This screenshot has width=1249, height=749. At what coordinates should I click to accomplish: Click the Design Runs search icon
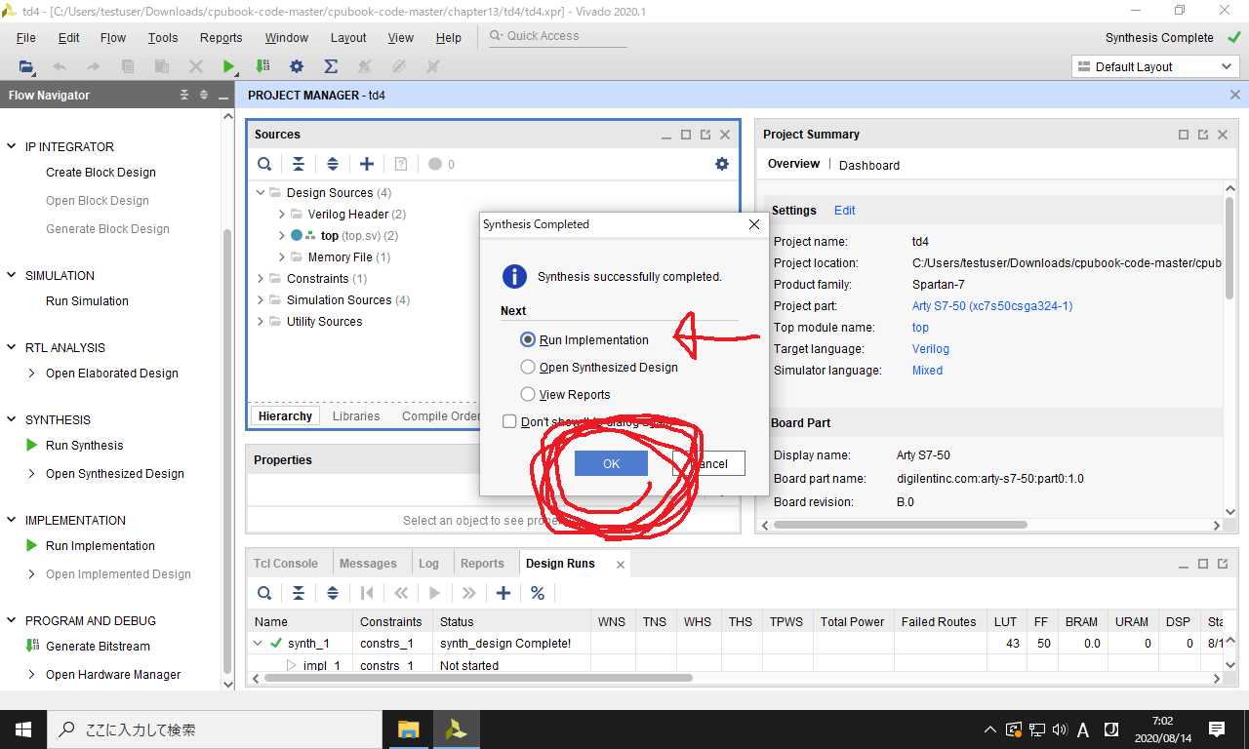[x=264, y=593]
